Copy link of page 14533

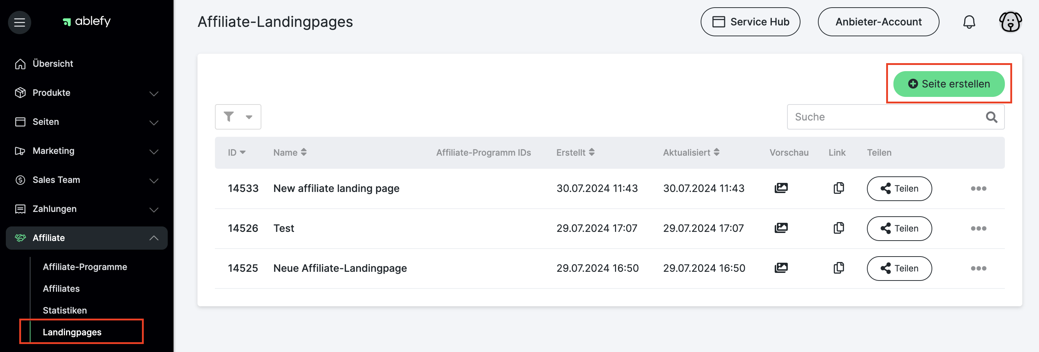click(x=839, y=188)
